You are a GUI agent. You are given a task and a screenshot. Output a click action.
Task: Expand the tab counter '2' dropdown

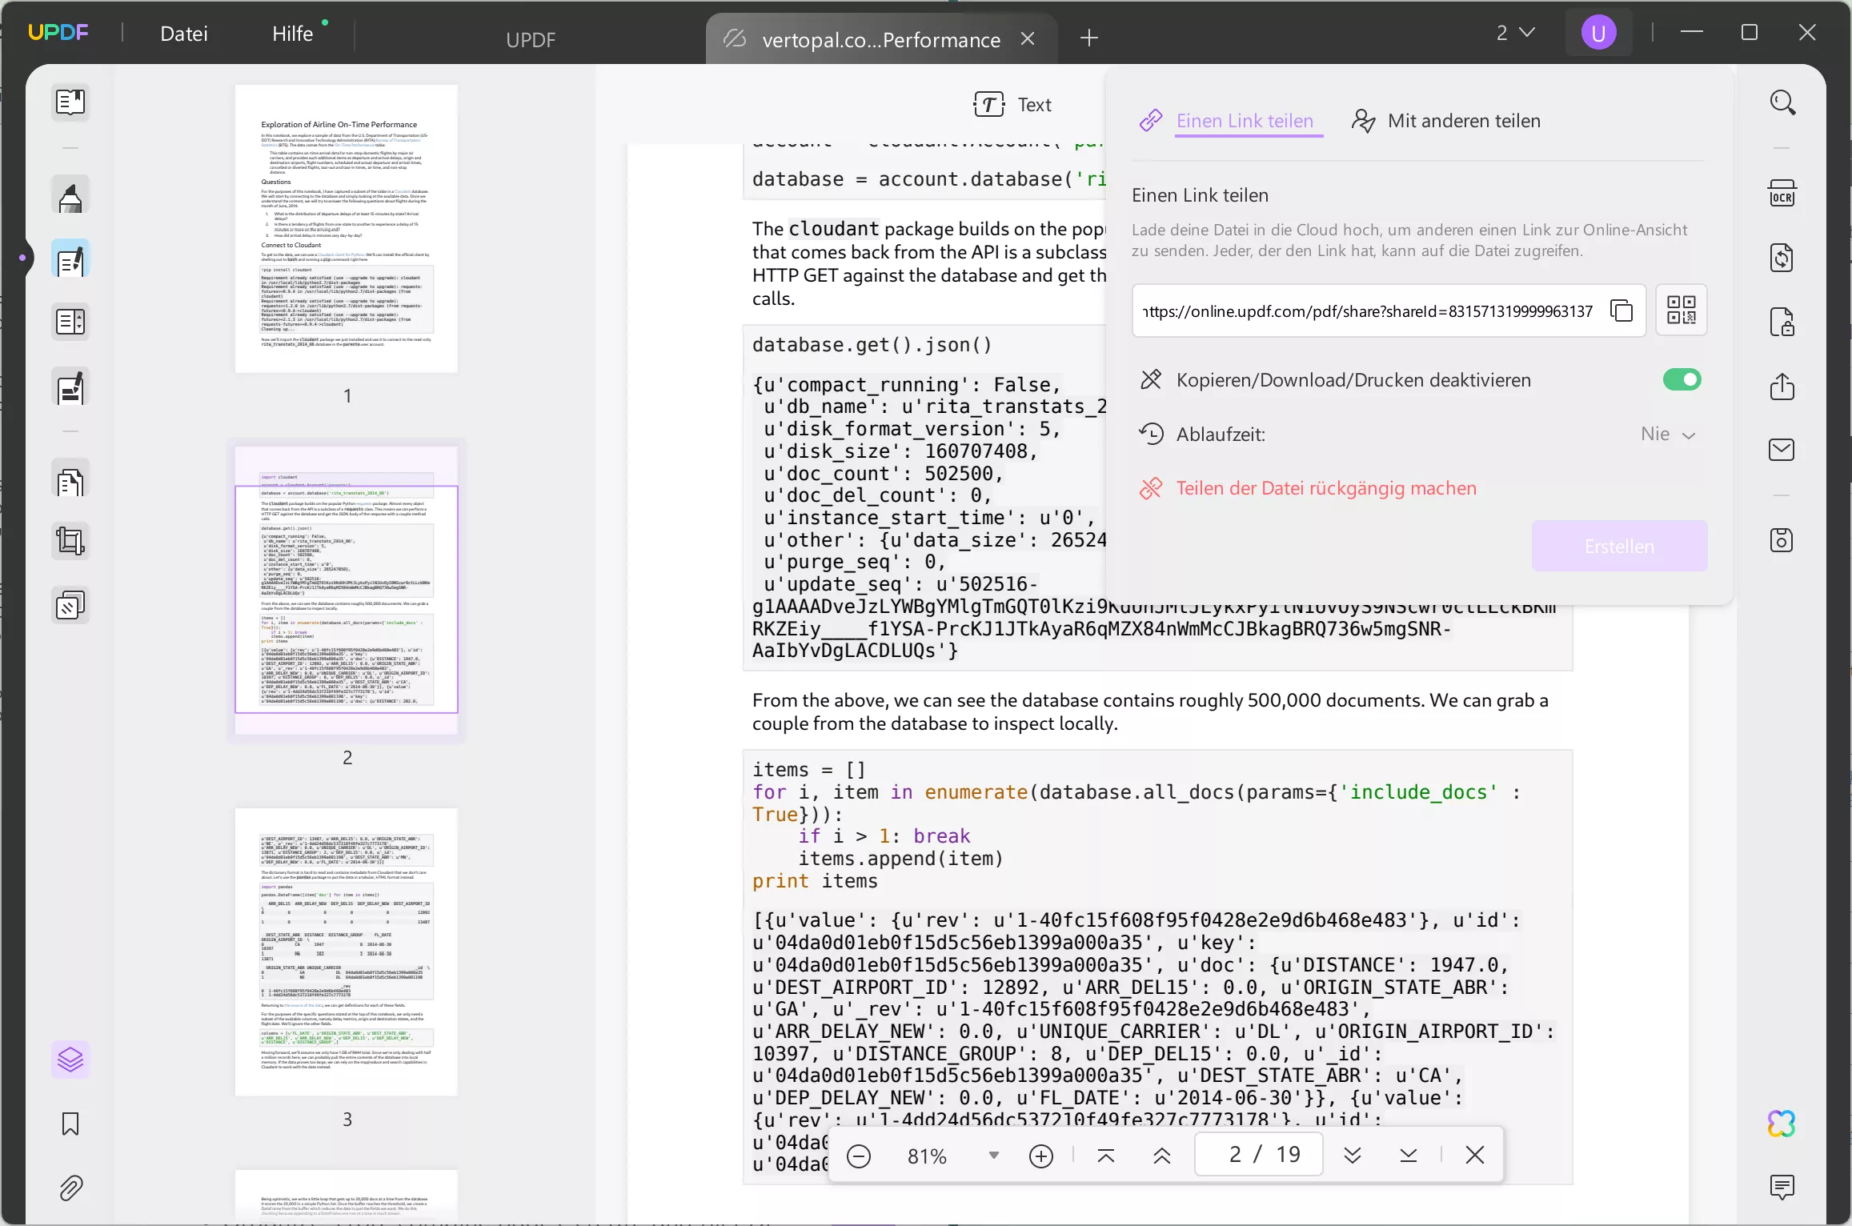coord(1514,32)
